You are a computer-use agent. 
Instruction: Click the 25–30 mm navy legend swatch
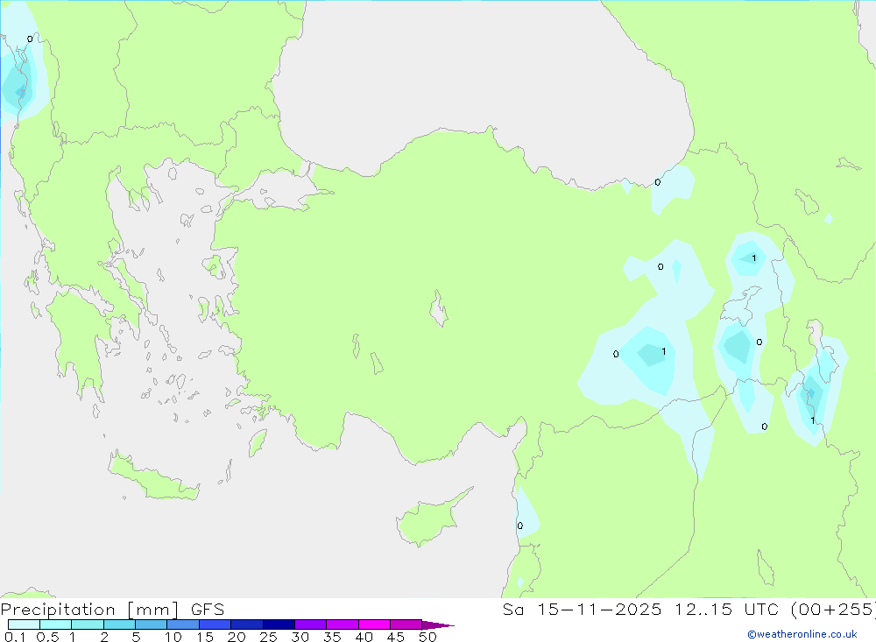point(279,624)
